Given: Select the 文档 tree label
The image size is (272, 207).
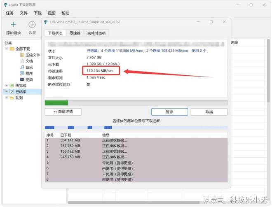Looking at the screenshot, I should click(29, 61).
